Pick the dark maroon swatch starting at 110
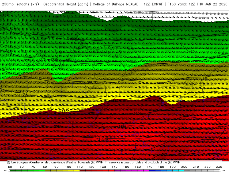The image size is (229, 172). click(82, 170)
